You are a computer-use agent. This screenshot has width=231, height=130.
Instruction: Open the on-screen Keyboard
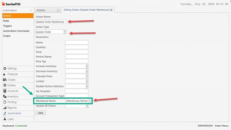(8, 126)
